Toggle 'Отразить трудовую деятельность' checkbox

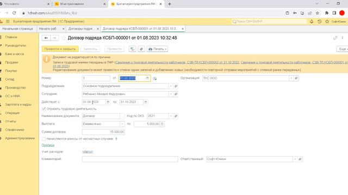(x=43, y=109)
